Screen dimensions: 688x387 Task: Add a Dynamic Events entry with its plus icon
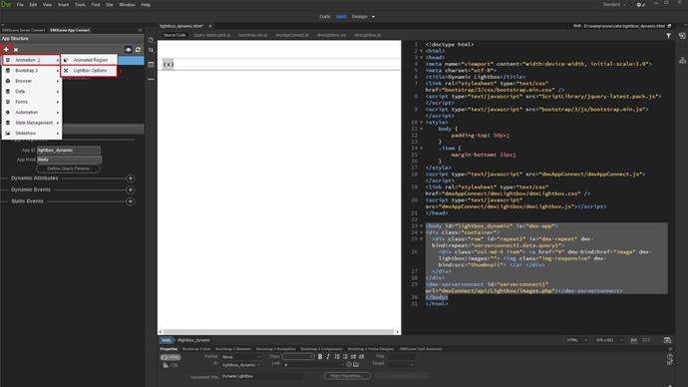click(x=131, y=190)
